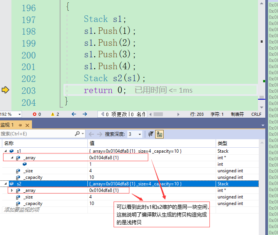Image resolution: width=278 pixels, height=235 pixels.
Task: Click the 行: 203 line indicator
Action: 197,114
